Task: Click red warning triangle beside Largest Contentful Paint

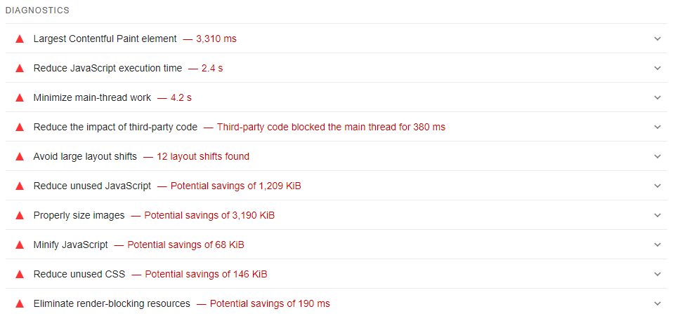Action: coord(20,39)
